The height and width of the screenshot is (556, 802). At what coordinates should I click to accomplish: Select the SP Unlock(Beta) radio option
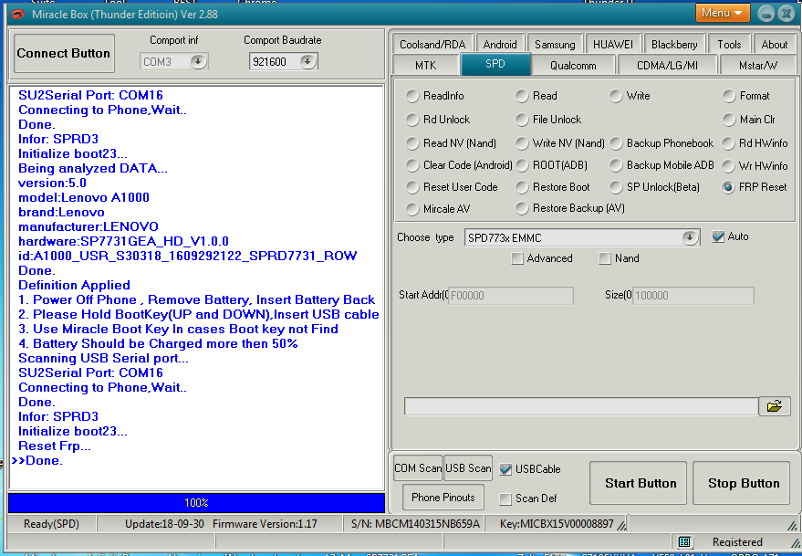point(616,187)
